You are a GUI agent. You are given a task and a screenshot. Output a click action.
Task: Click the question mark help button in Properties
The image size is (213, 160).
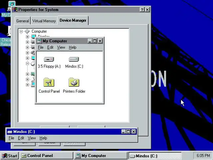[x=142, y=10]
